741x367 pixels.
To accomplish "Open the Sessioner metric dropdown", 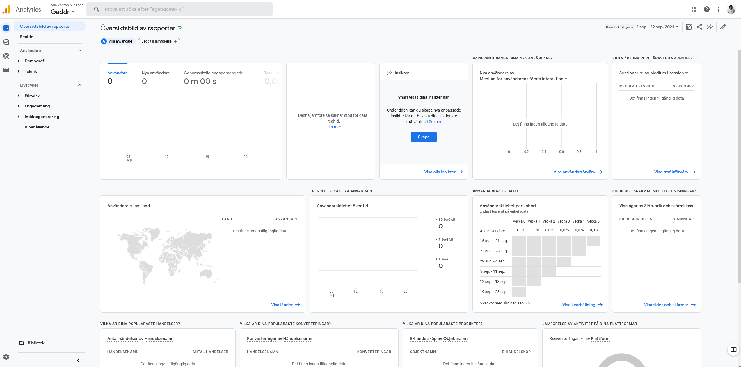I will (631, 73).
